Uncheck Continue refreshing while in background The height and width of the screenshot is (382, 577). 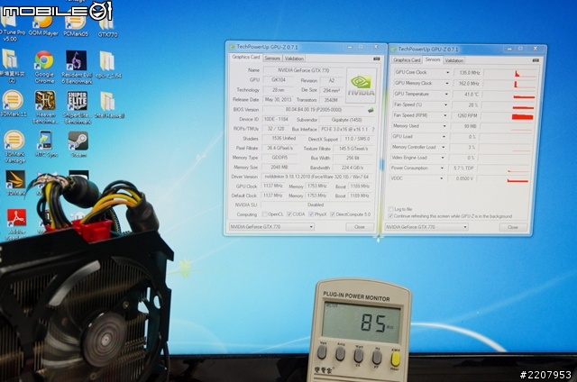click(390, 216)
